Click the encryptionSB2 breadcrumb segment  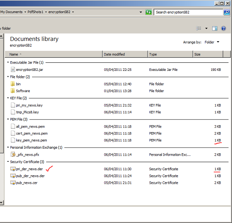tap(59, 12)
